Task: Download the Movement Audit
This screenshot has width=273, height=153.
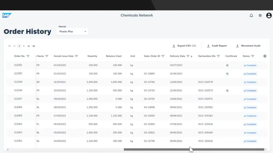Action: (248, 46)
